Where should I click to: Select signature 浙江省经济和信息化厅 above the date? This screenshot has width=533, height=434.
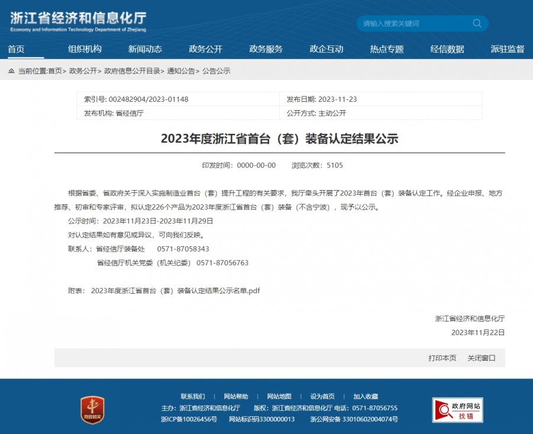tap(470, 319)
